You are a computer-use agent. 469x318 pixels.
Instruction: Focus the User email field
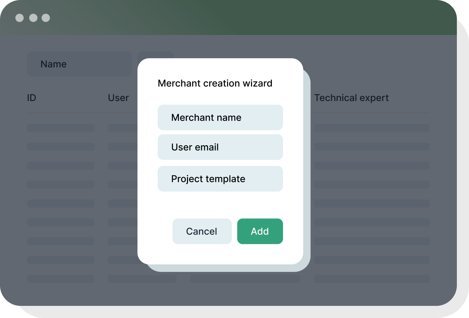click(x=220, y=147)
